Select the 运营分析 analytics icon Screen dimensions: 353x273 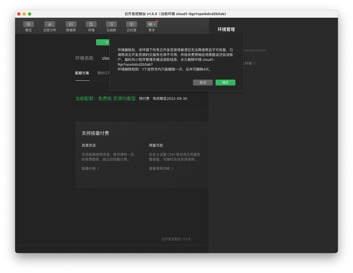pyautogui.click(x=50, y=24)
